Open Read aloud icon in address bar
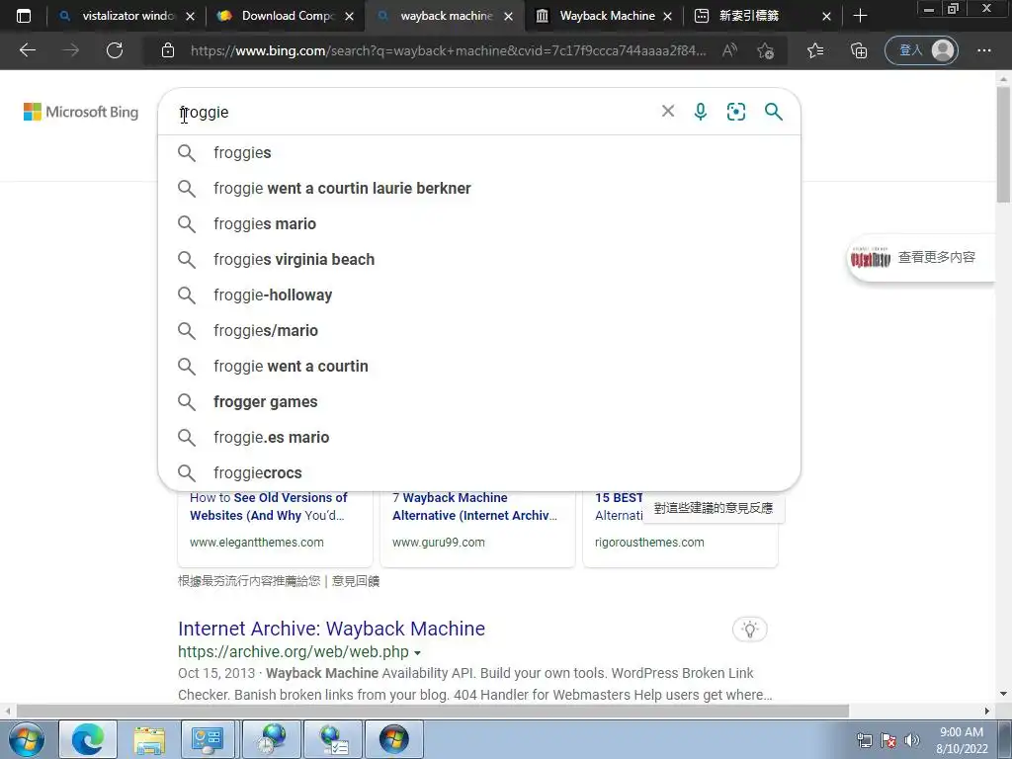1012x759 pixels. click(730, 50)
